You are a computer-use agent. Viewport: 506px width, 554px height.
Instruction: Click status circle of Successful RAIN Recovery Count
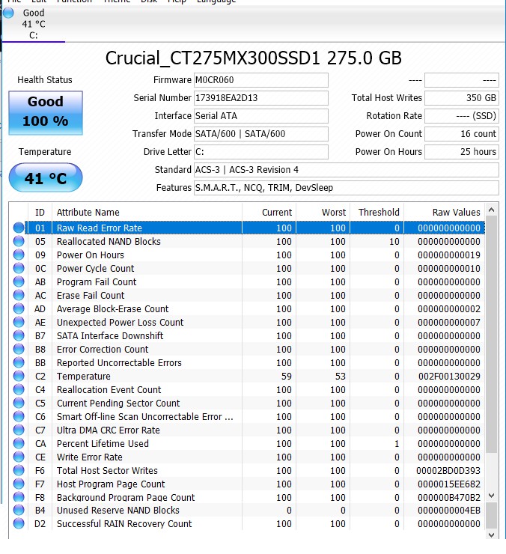coord(19,523)
